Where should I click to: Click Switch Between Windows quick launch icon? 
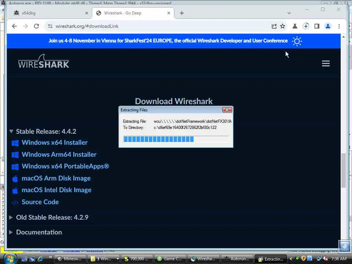pos(32,259)
